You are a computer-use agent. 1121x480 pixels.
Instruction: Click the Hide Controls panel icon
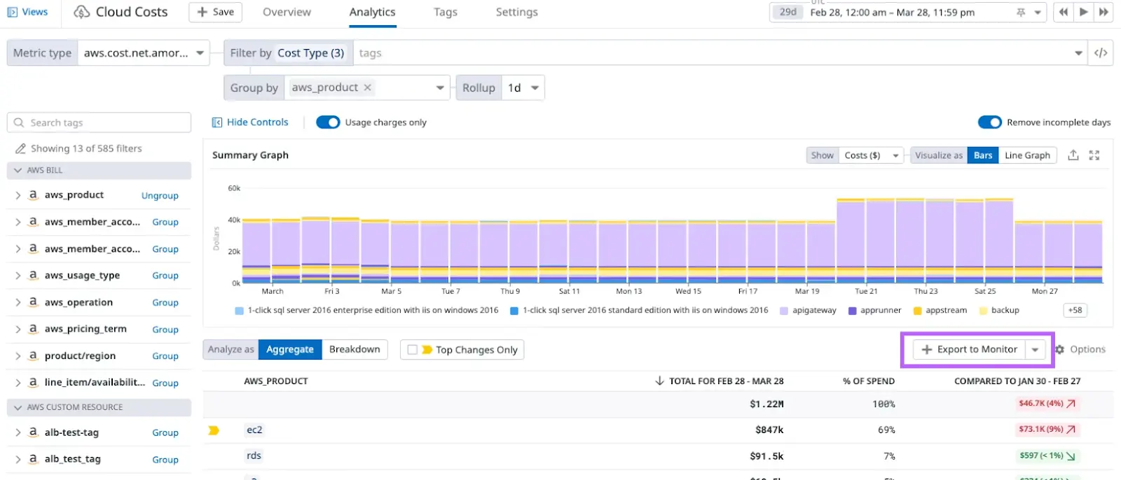(x=217, y=122)
